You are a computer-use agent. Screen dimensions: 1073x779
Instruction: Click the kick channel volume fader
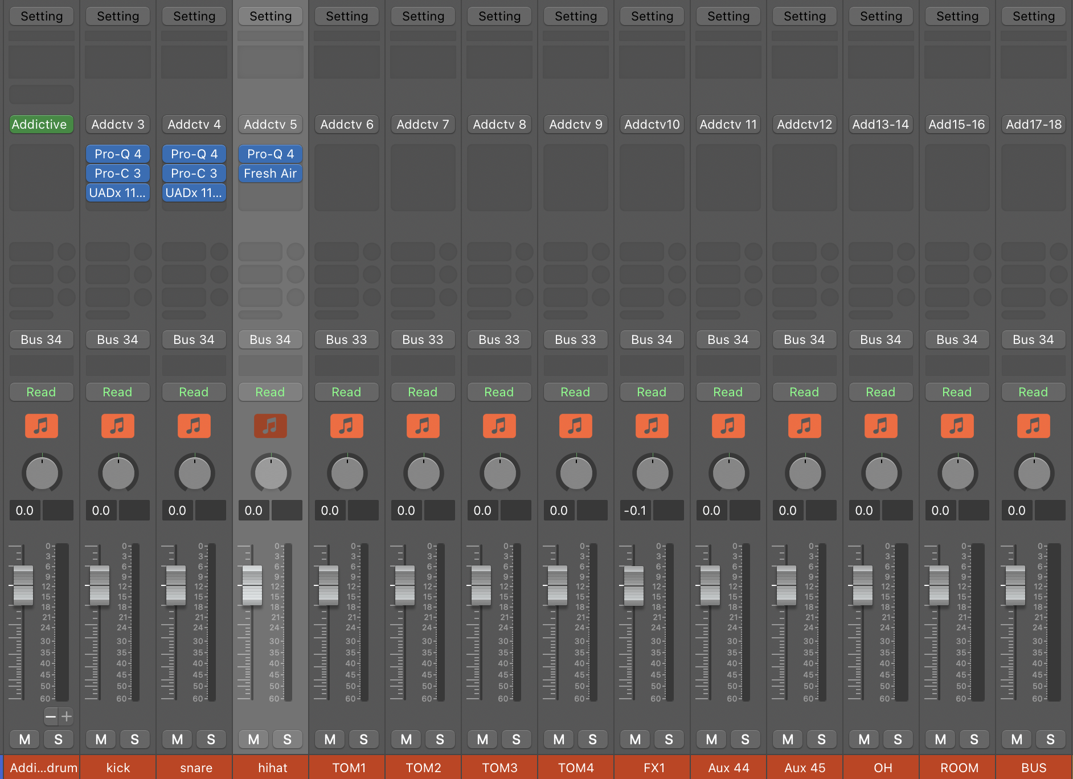point(100,585)
